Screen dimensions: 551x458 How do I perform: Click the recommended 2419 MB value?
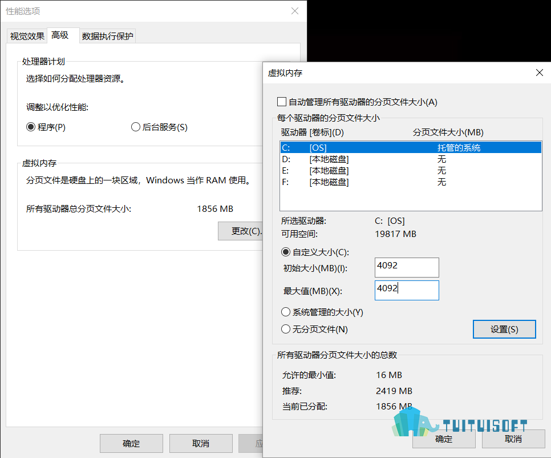(x=394, y=391)
